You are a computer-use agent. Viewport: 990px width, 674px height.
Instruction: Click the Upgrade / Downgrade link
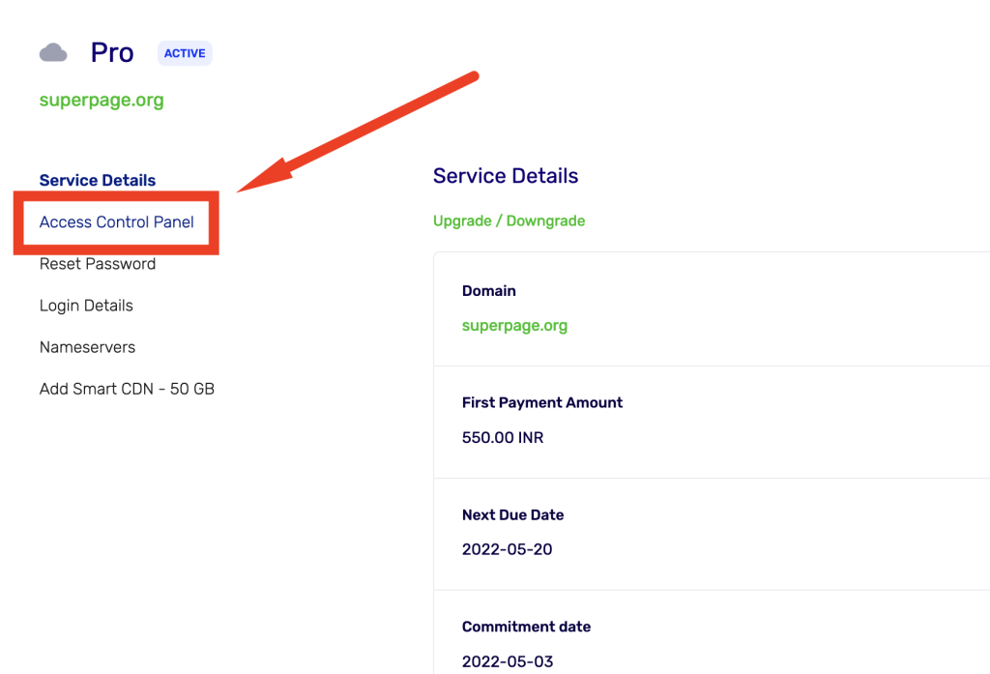pyautogui.click(x=509, y=221)
